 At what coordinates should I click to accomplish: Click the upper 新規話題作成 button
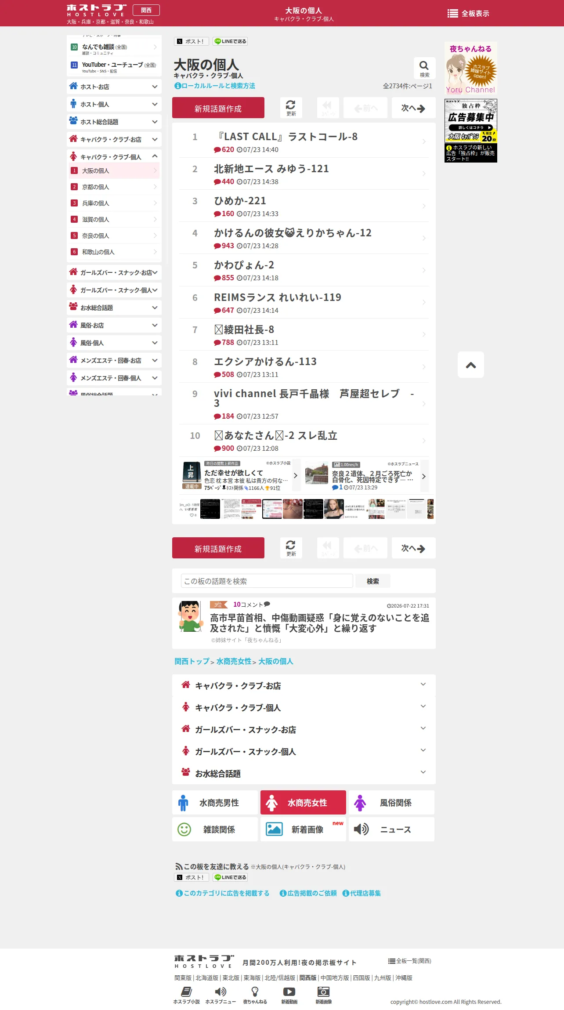(218, 108)
